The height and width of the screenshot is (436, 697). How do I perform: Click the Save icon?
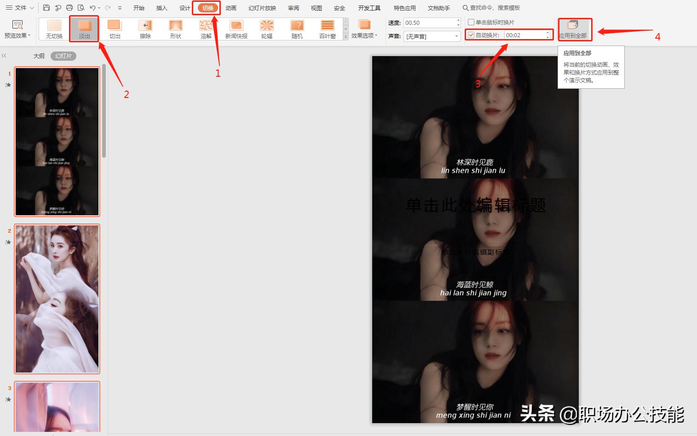[46, 7]
